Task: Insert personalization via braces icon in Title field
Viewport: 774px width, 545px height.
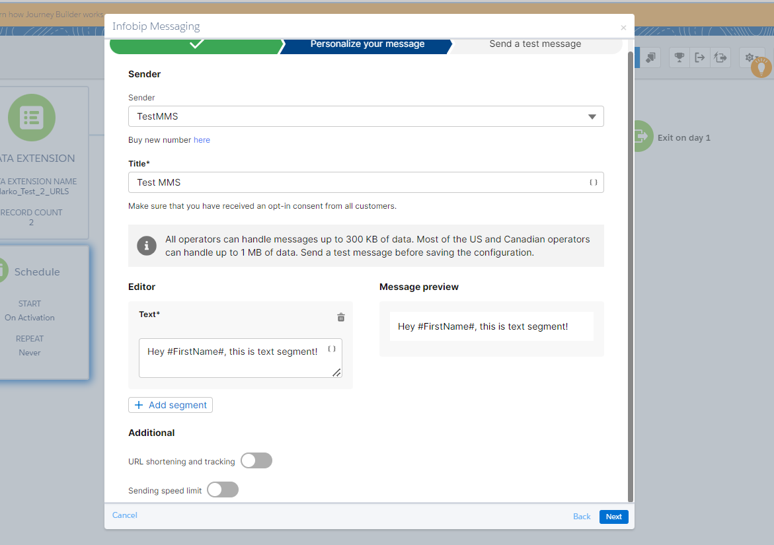Action: point(594,182)
